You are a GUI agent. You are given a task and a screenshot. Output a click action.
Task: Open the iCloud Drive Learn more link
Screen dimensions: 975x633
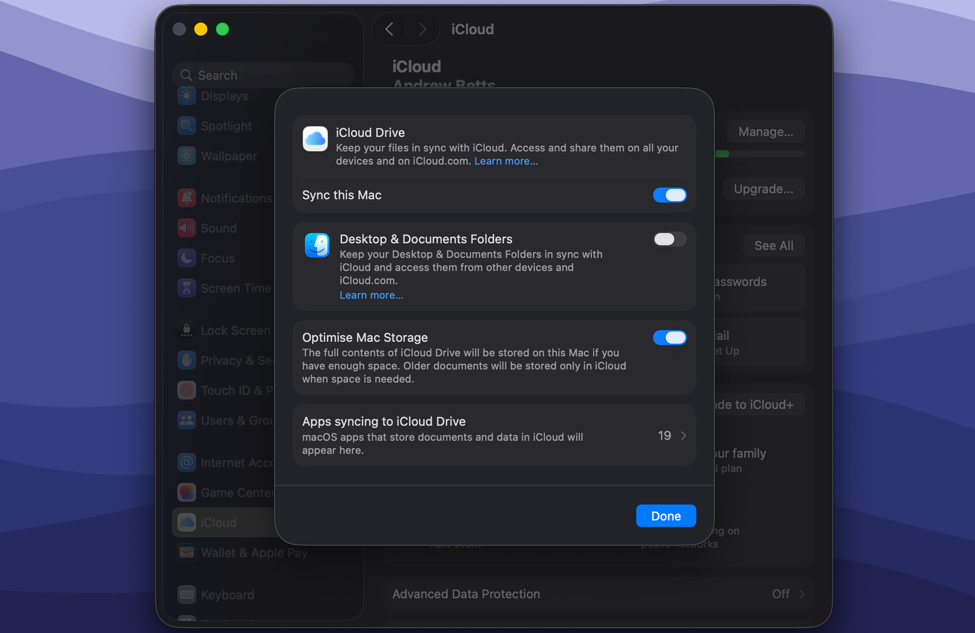tap(505, 161)
